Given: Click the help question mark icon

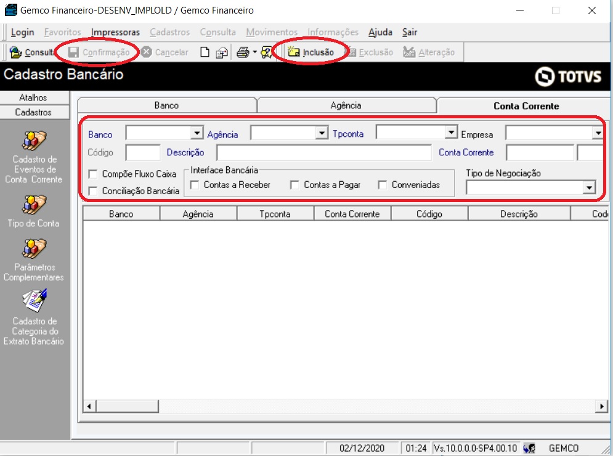Looking at the screenshot, I should [x=267, y=52].
